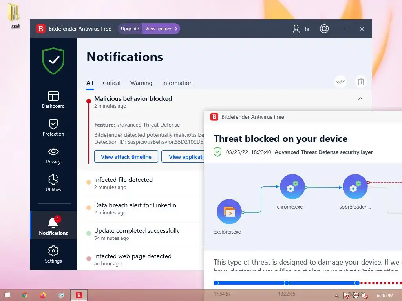Click the taskbar clock showing 6:26 PM
The height and width of the screenshot is (301, 402).
385,296
